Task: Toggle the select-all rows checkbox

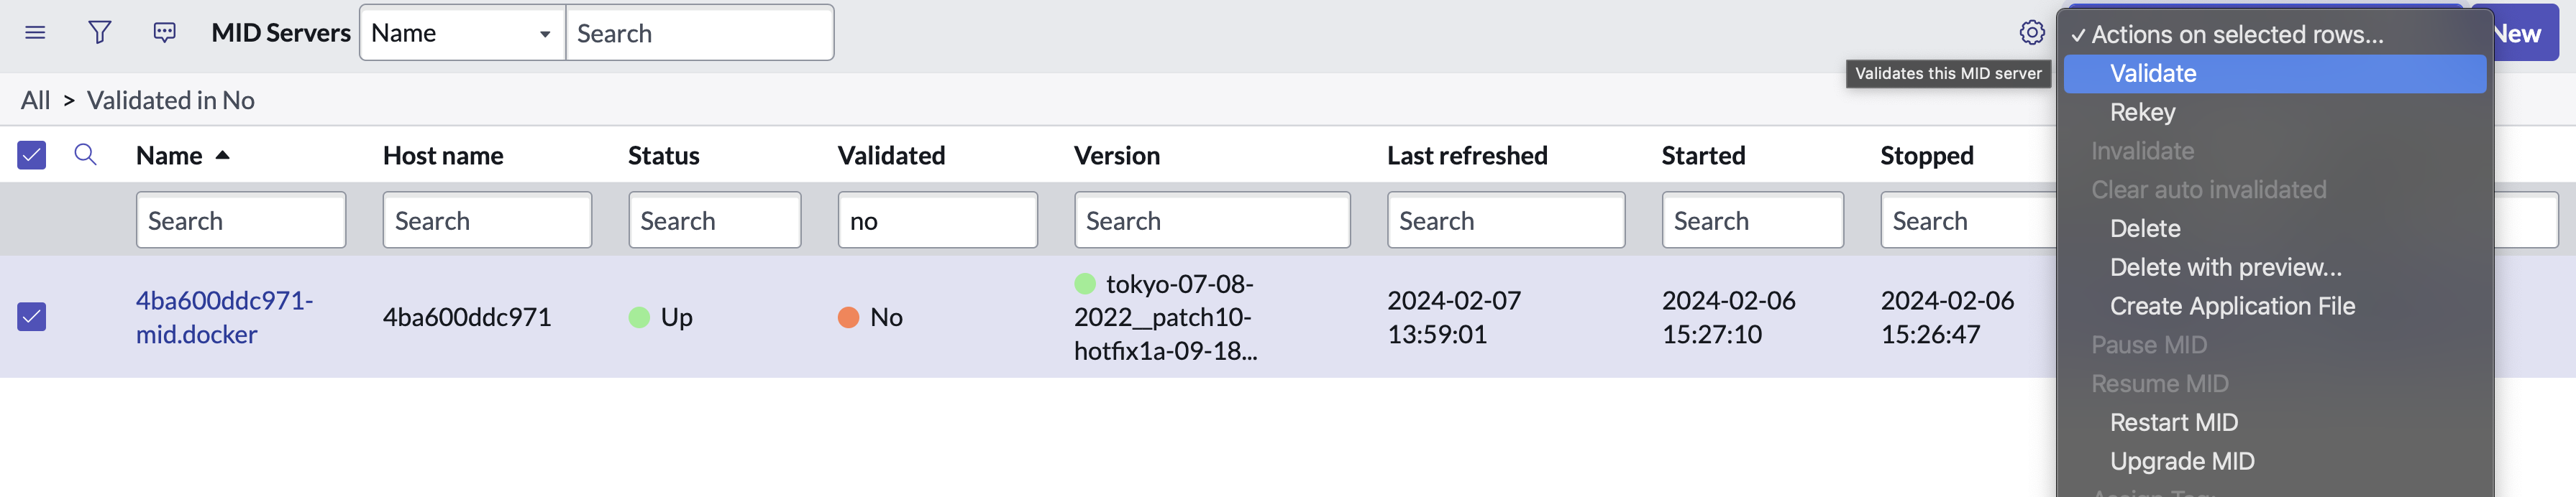Action: coord(32,154)
